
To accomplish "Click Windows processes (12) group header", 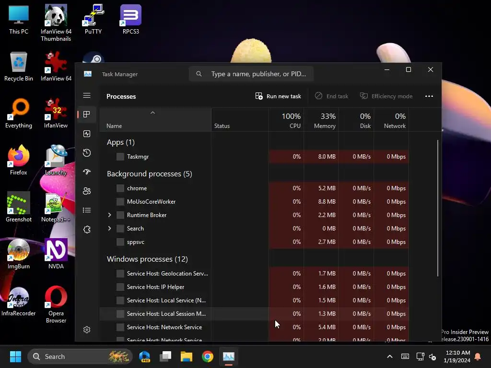I will tap(147, 259).
